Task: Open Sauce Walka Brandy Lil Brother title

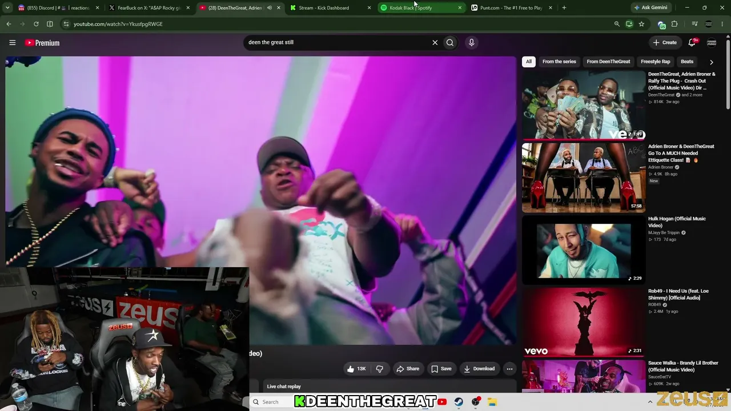Action: pyautogui.click(x=683, y=366)
